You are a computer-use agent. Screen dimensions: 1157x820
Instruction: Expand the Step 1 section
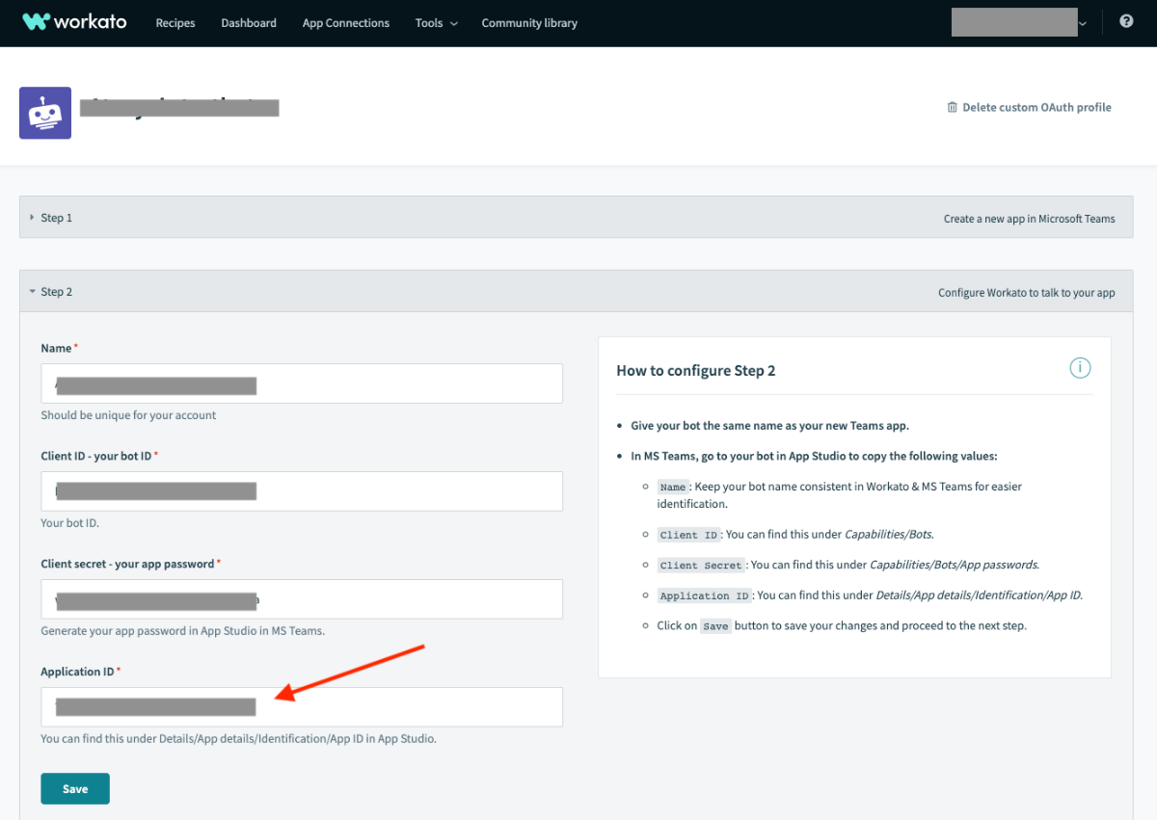click(x=577, y=218)
